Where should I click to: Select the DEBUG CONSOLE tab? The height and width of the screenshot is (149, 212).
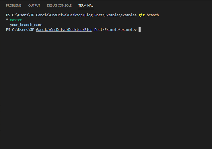[x=59, y=5]
